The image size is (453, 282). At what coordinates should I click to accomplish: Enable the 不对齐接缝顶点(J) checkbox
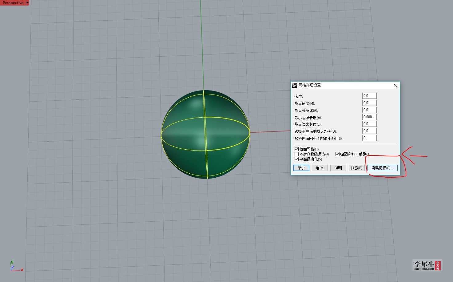(296, 154)
